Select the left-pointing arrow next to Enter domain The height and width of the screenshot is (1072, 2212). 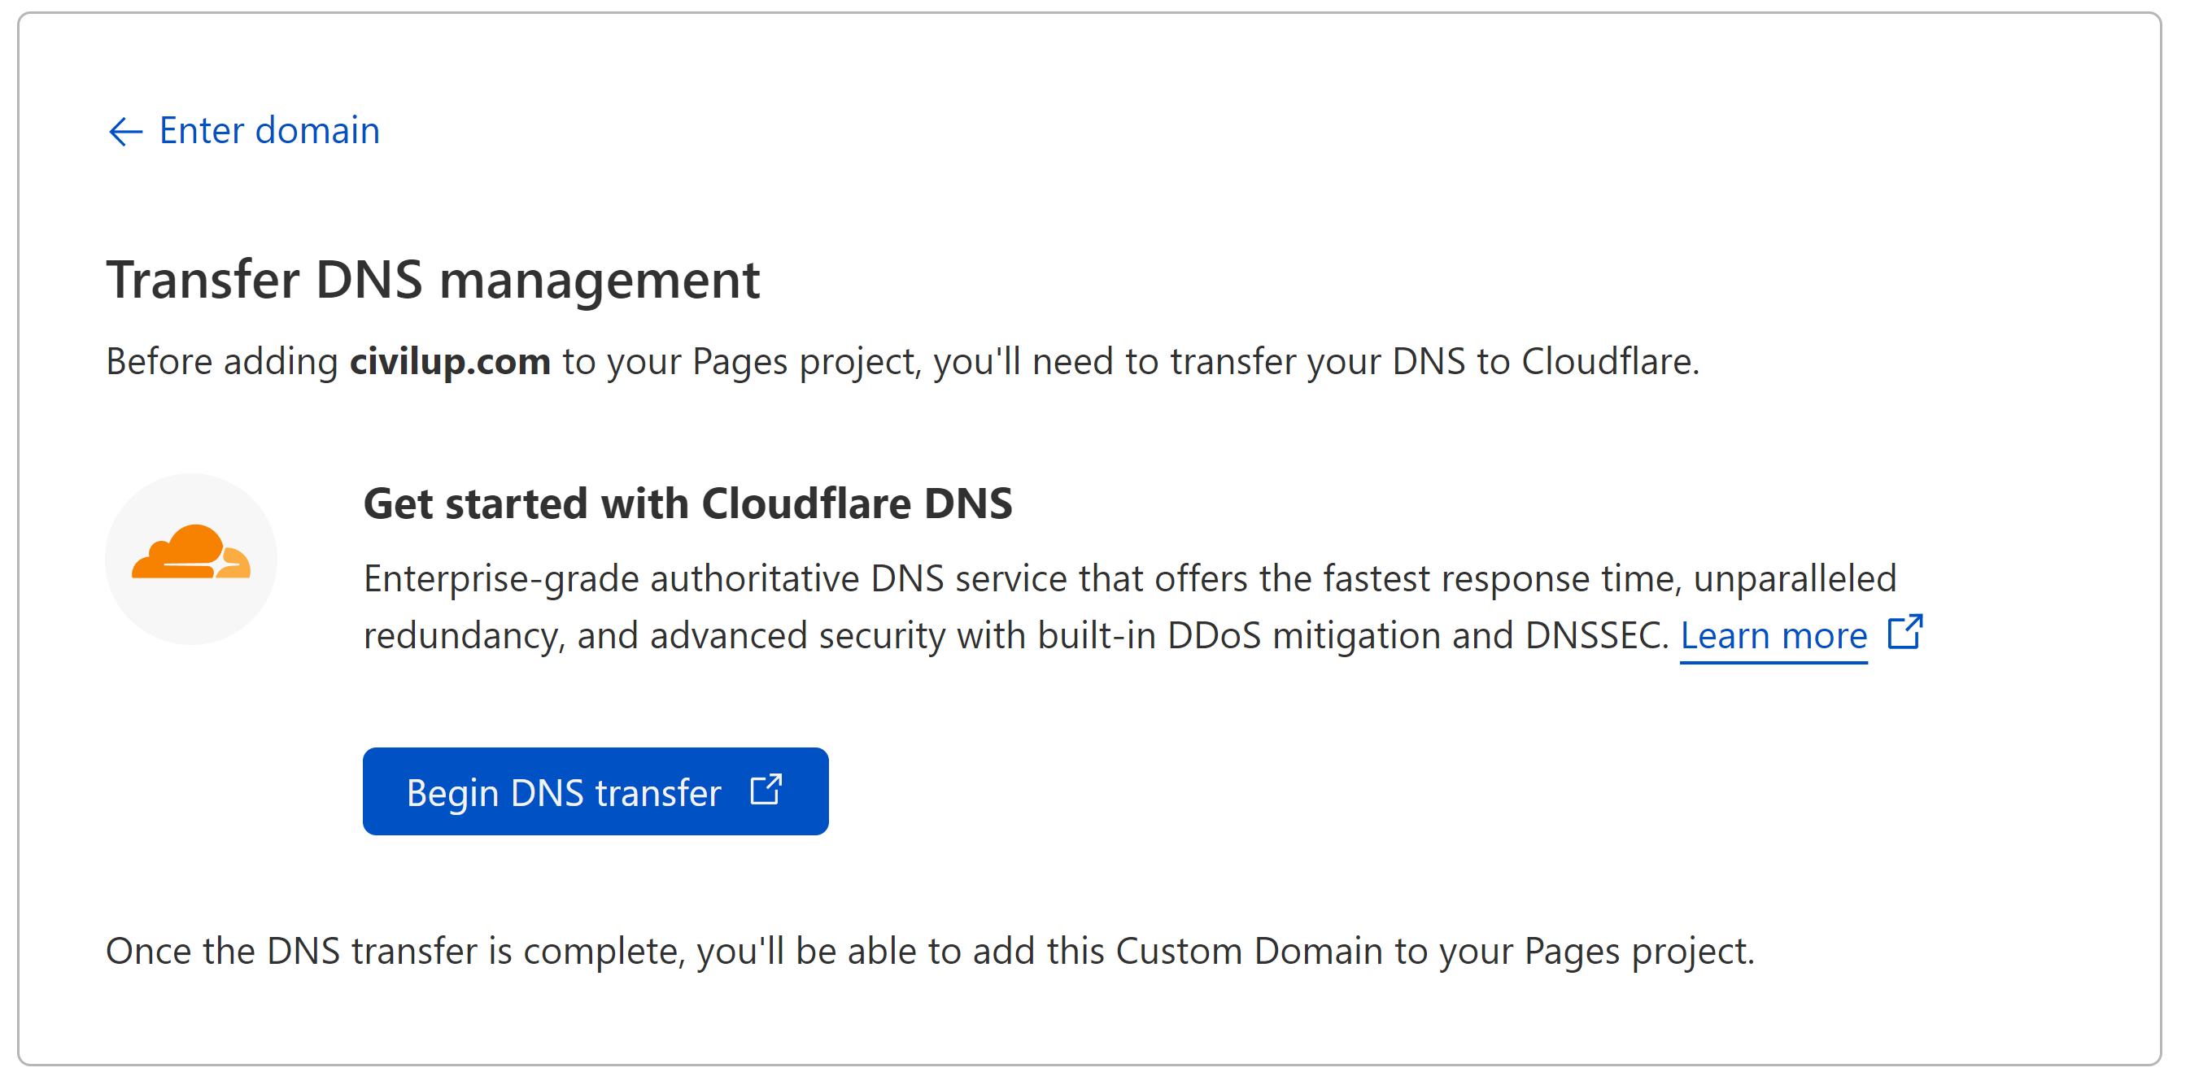point(125,130)
